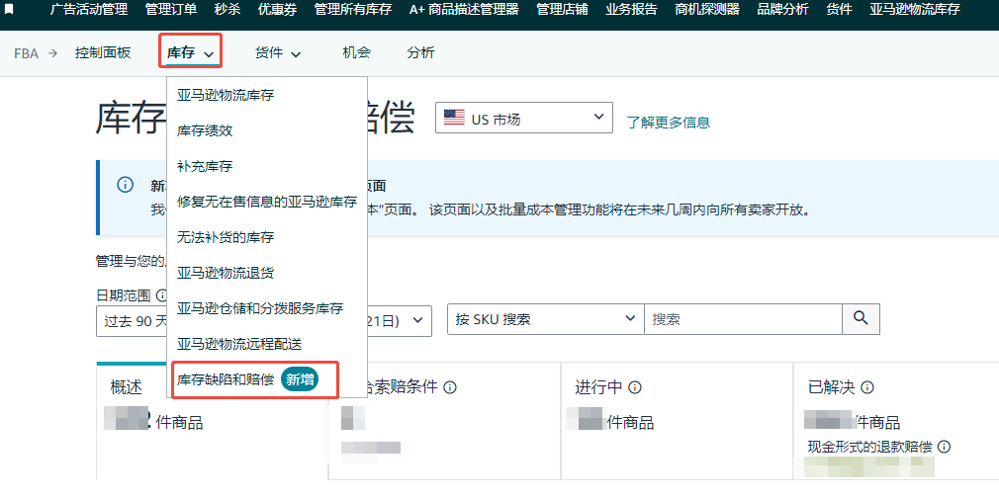This screenshot has width=999, height=500.
Task: Click the info icon next to 进行中
Action: pos(635,387)
